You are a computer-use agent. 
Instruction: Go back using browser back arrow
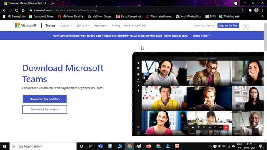pyautogui.click(x=4, y=10)
